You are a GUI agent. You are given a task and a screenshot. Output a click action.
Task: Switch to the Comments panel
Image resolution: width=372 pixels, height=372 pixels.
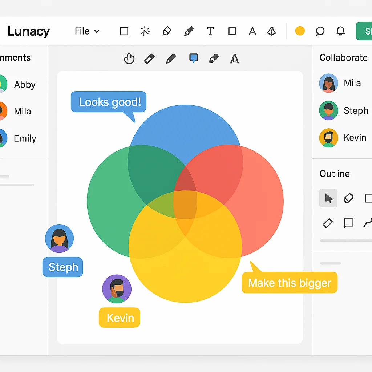click(x=15, y=57)
